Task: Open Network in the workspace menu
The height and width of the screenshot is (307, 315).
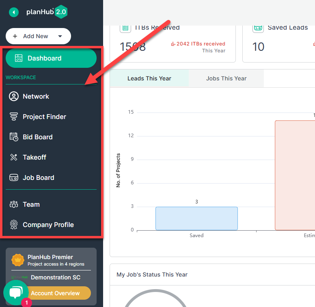Action: [x=36, y=96]
